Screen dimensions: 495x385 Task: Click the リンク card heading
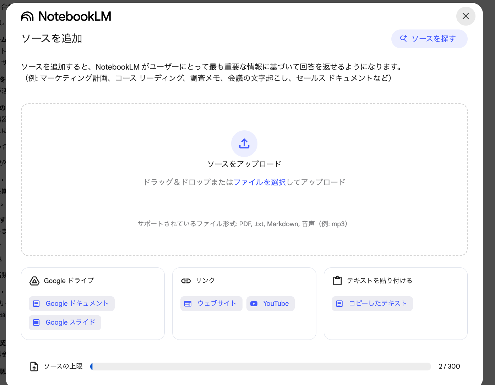pos(205,281)
